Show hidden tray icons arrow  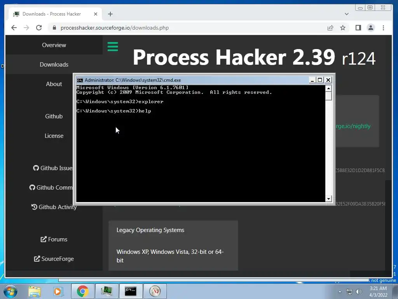[340, 292]
